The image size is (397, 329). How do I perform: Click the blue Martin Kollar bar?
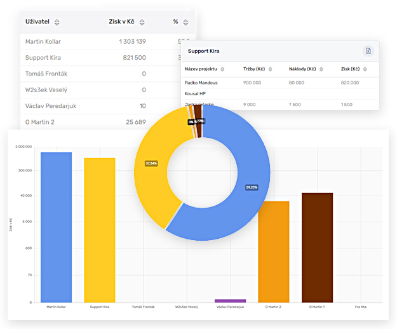[56, 227]
